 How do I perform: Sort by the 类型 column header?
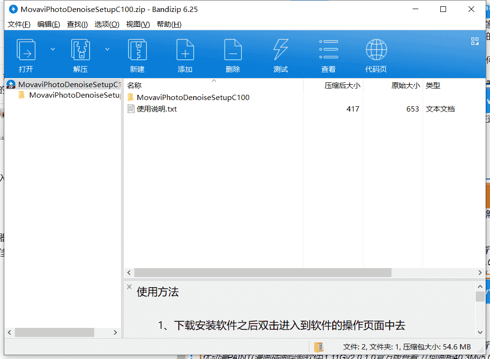pos(454,85)
